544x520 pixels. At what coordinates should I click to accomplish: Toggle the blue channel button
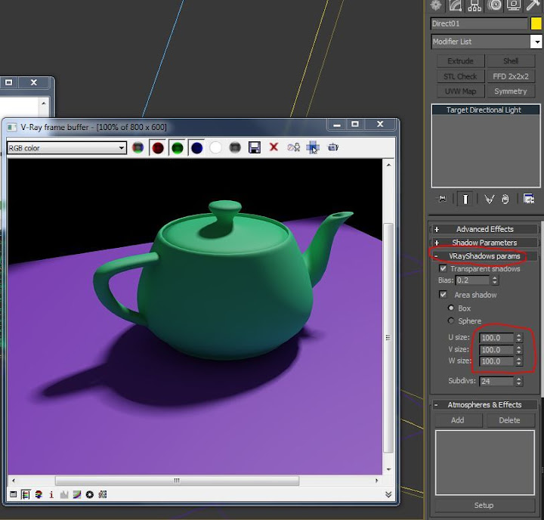[196, 148]
